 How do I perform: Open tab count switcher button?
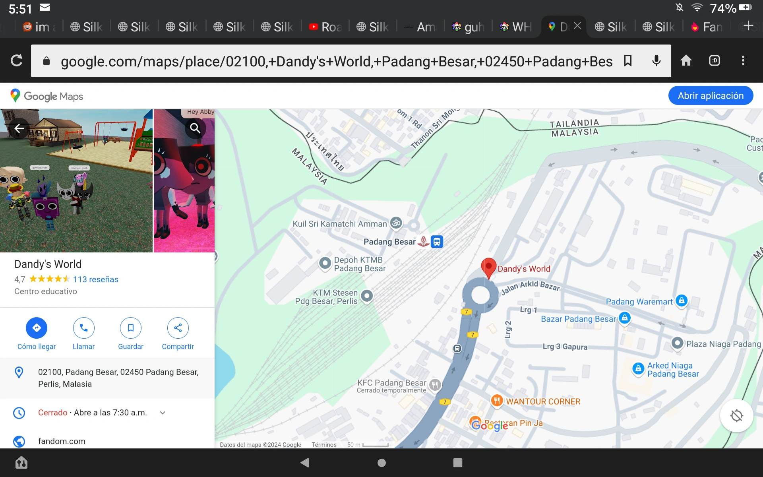click(x=715, y=61)
